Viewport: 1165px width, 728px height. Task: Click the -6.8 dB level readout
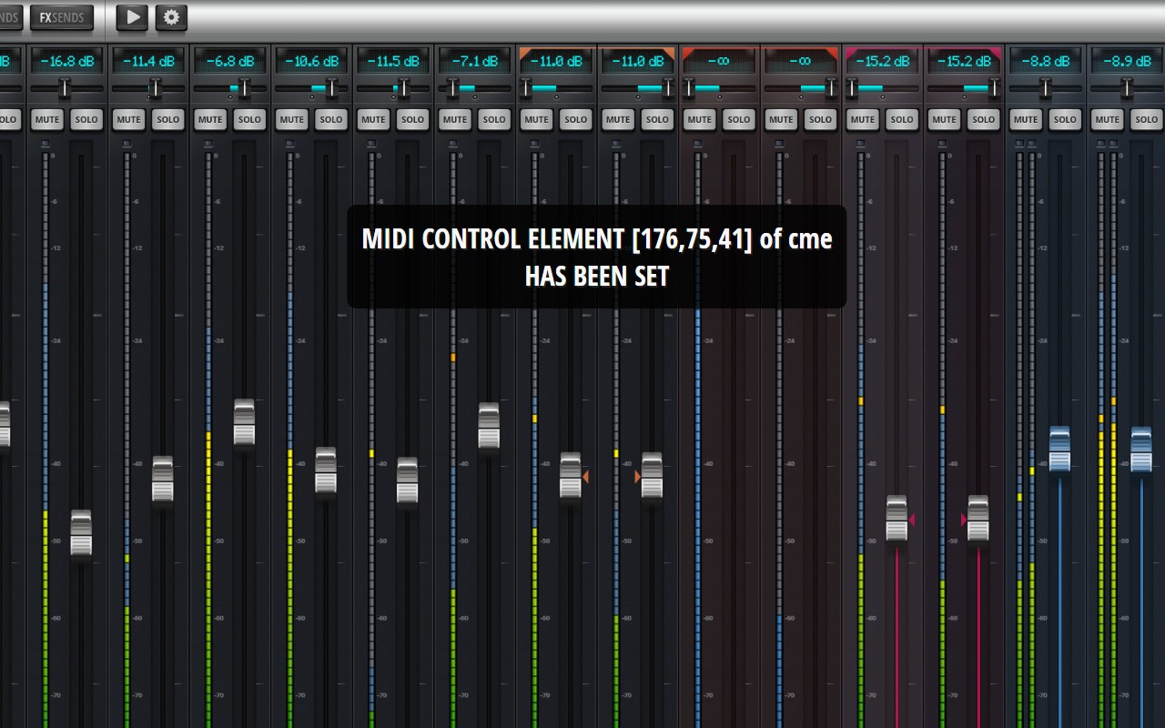coord(230,61)
